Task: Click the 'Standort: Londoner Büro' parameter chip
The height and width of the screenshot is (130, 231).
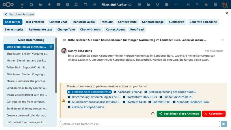Action: pos(191,102)
